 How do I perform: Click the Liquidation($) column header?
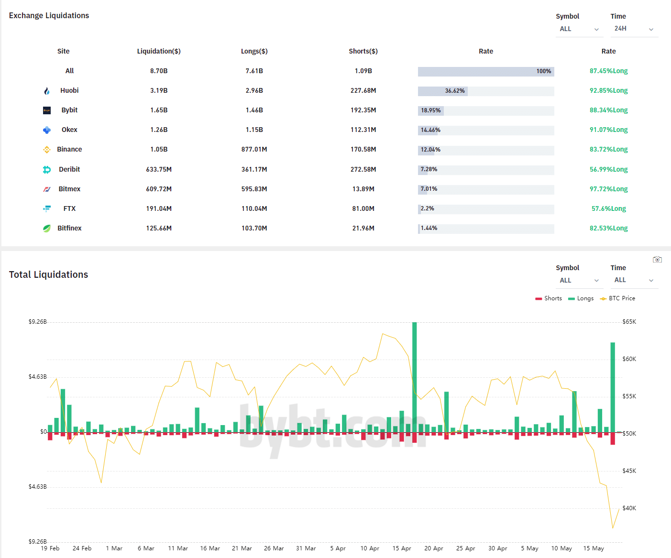(159, 51)
